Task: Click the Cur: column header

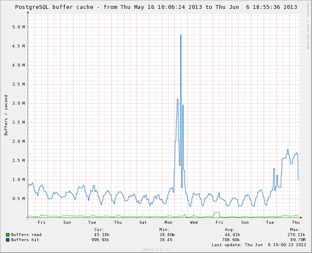Action: pyautogui.click(x=99, y=229)
